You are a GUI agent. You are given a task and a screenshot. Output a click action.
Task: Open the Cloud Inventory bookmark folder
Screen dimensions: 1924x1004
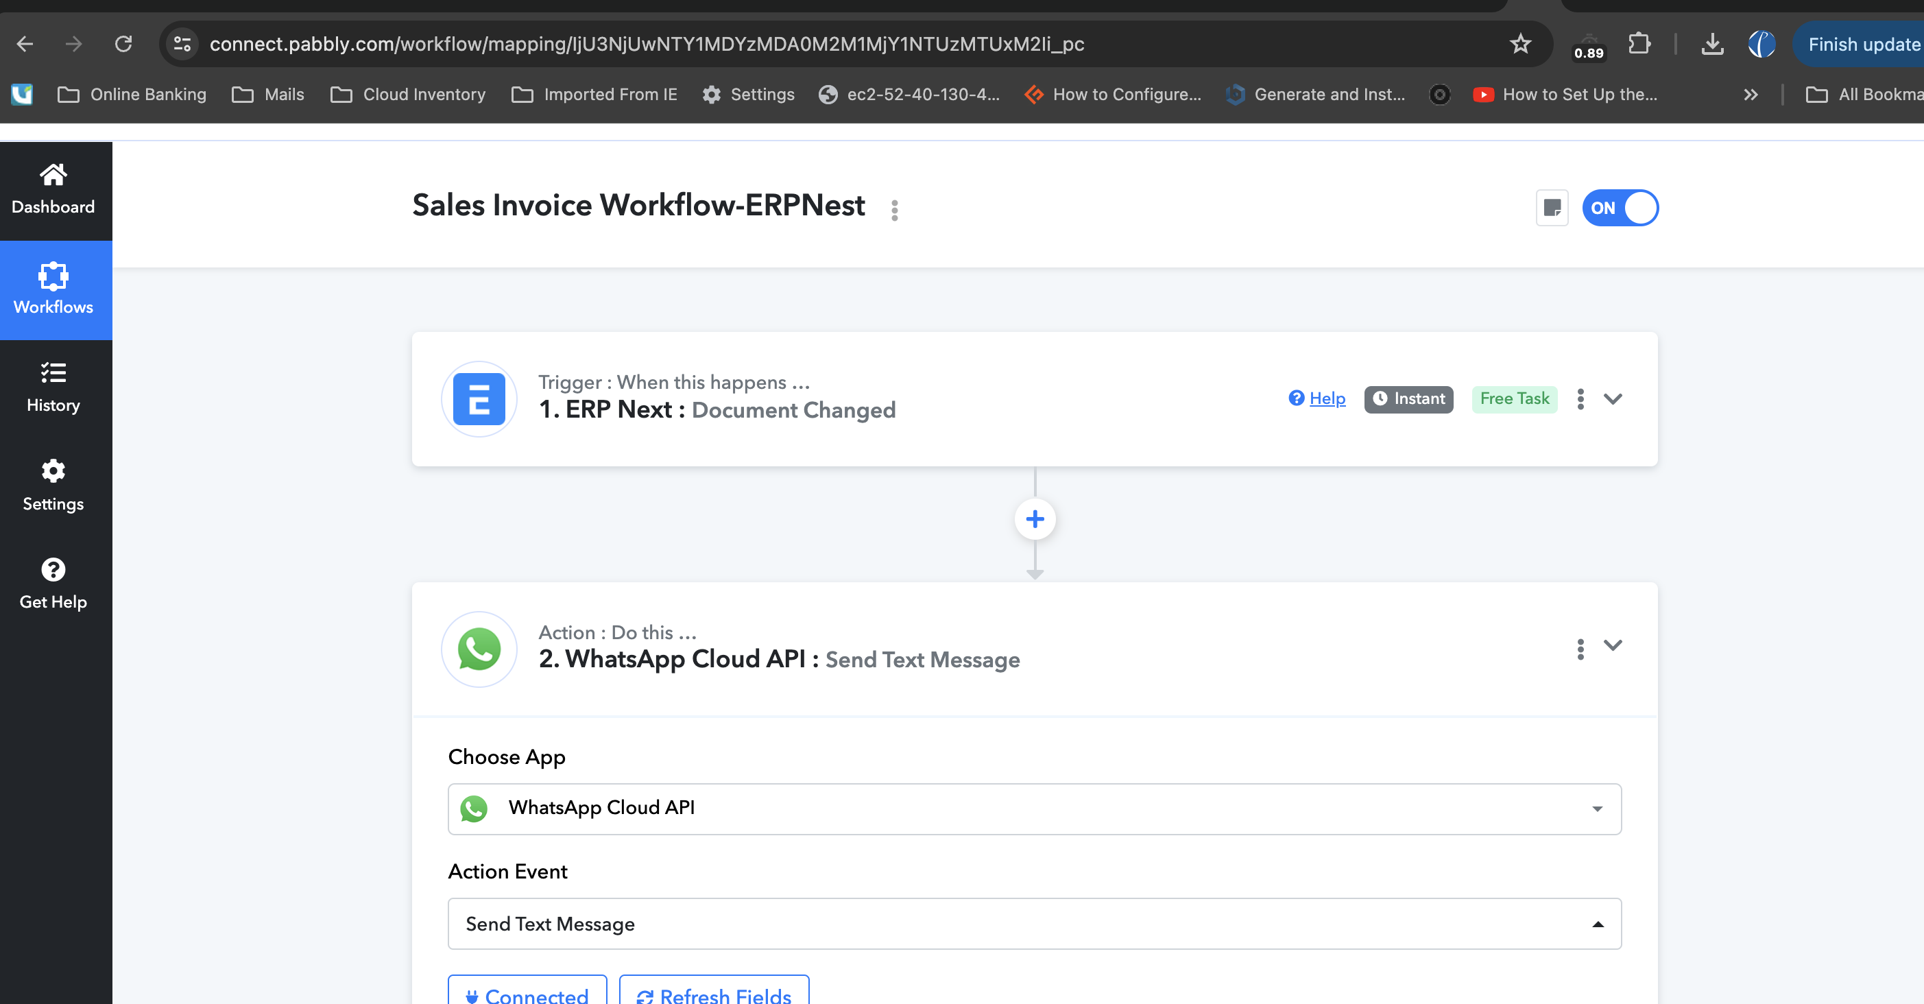[x=408, y=94]
